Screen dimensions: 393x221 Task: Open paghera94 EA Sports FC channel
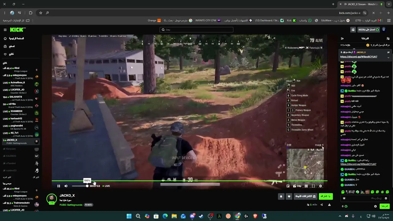(20, 127)
